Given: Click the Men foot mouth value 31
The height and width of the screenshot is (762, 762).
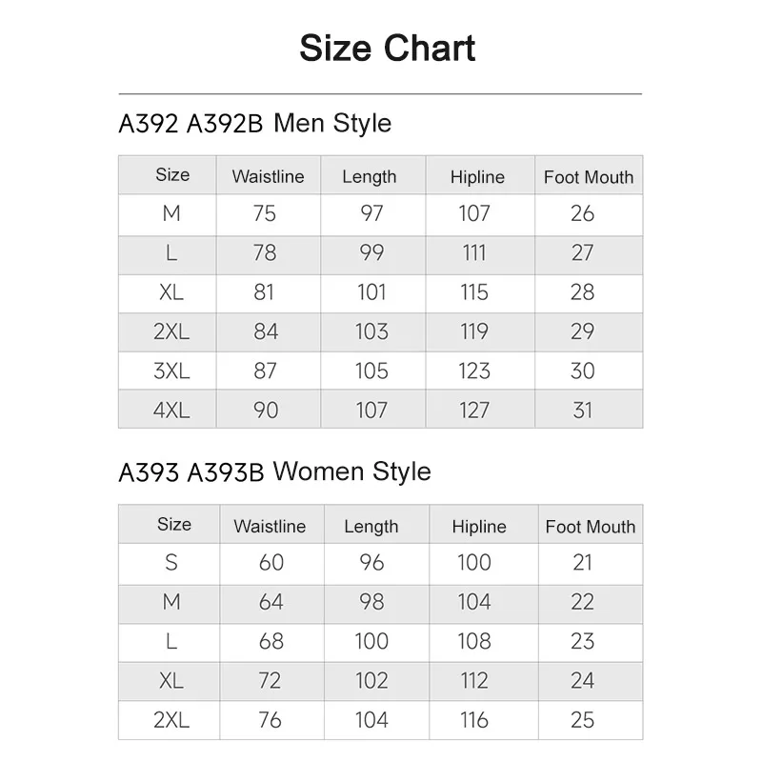Looking at the screenshot, I should point(583,411).
